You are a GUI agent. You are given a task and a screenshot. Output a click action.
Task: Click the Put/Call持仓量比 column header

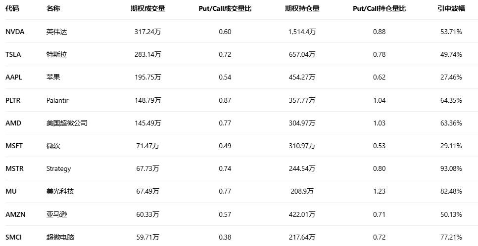379,9
